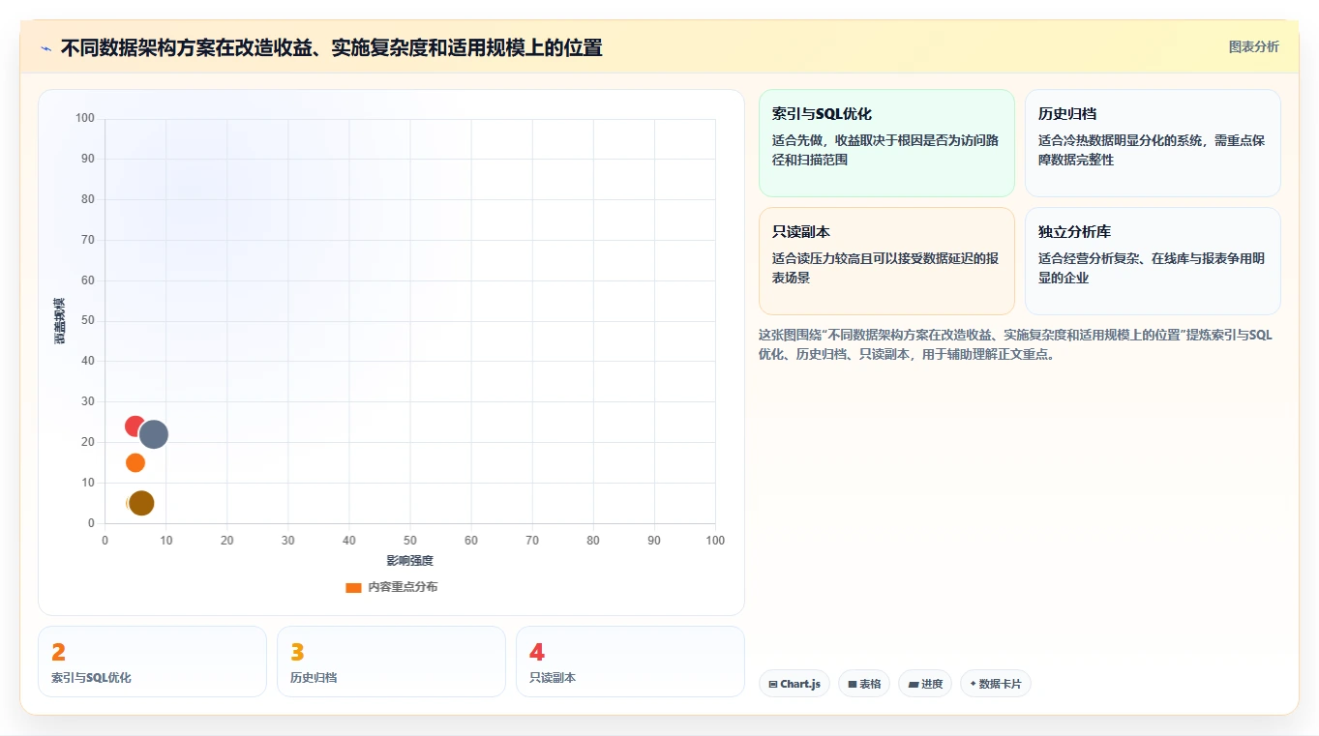1319x736 pixels.
Task: Click the description 适合先做，收益取决于根因
Action: point(886,150)
